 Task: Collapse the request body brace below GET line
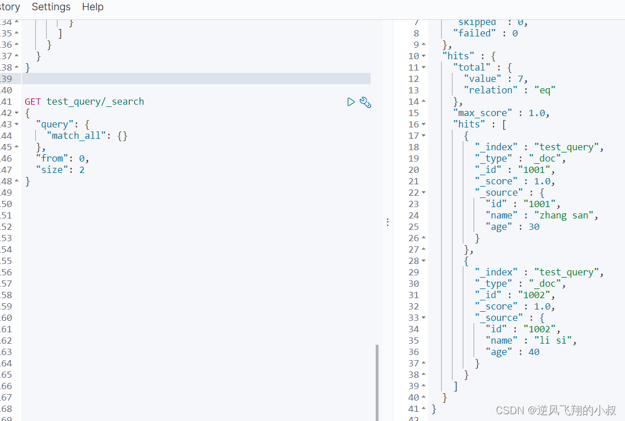(17, 113)
